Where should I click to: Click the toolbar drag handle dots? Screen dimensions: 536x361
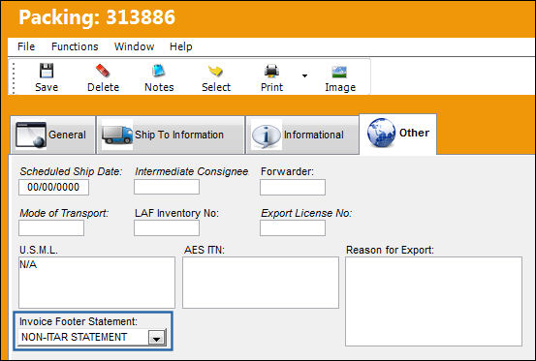[14, 77]
